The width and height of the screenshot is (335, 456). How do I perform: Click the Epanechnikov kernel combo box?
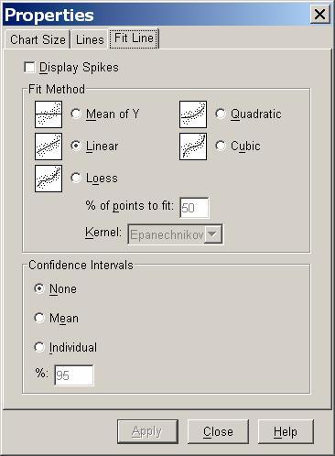tap(175, 234)
